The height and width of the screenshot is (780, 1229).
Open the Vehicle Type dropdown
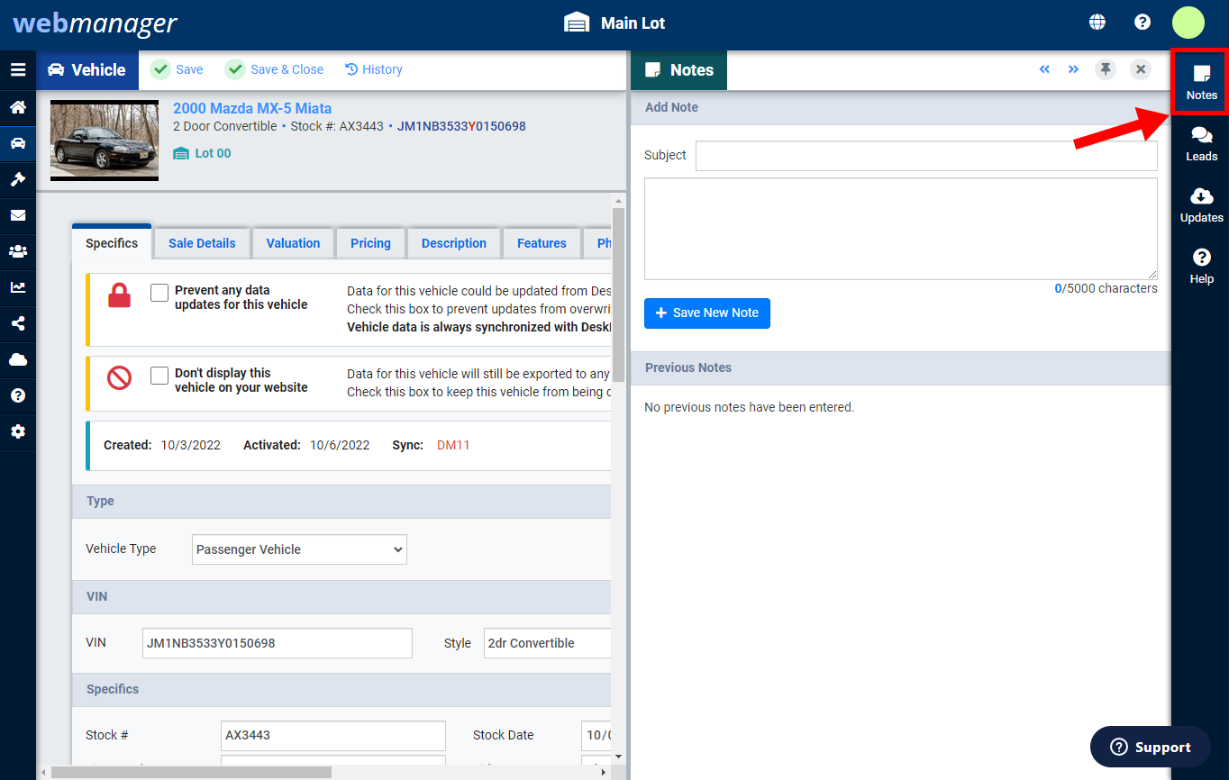coord(299,549)
